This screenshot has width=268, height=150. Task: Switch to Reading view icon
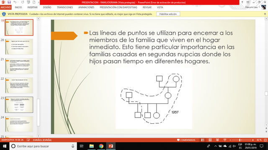point(217,140)
